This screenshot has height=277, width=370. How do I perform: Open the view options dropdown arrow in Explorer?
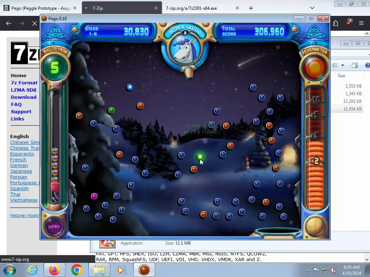pyautogui.click(x=343, y=65)
